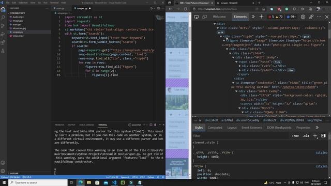Open the DOM Breakpoints tab
Screen dimensions: 331x186
click(x=279, y=128)
